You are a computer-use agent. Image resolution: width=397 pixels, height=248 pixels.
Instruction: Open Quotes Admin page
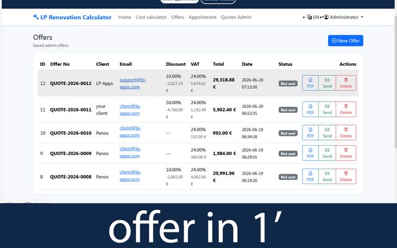click(236, 17)
